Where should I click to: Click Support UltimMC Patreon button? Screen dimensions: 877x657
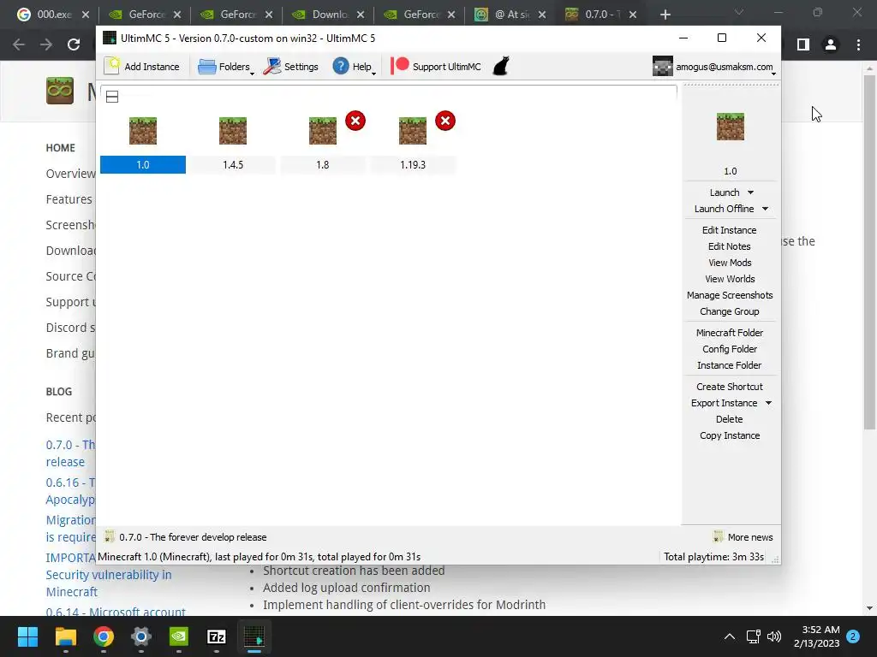click(436, 67)
